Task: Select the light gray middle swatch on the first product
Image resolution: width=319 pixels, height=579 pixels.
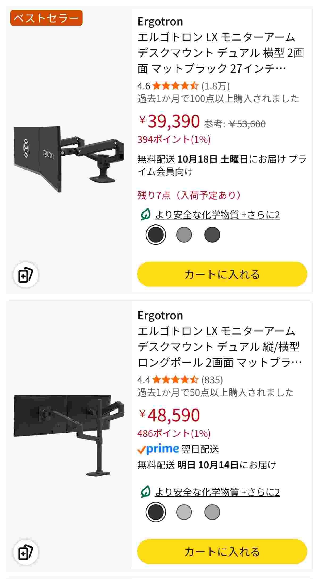Action: pyautogui.click(x=184, y=235)
